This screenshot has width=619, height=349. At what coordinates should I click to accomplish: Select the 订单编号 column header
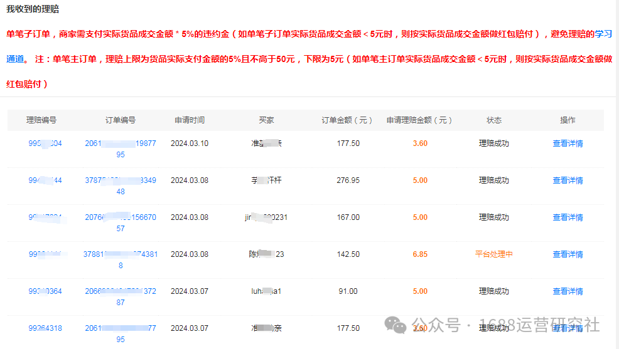coord(121,120)
